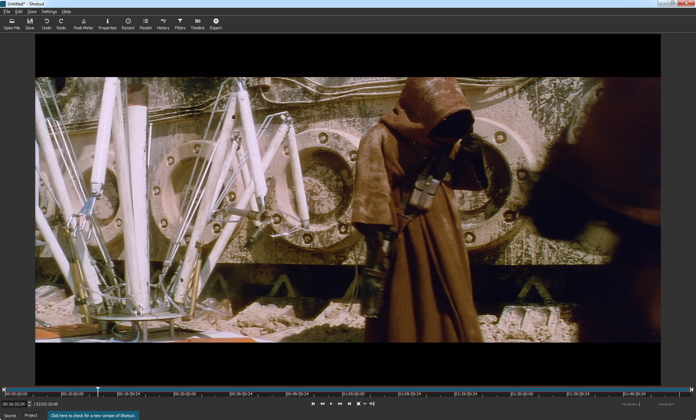The width and height of the screenshot is (696, 420).
Task: Click the Open File toolbar icon
Action: [x=12, y=24]
